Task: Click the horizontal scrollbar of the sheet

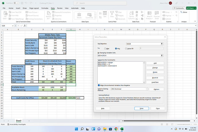Action: [x=157, y=121]
